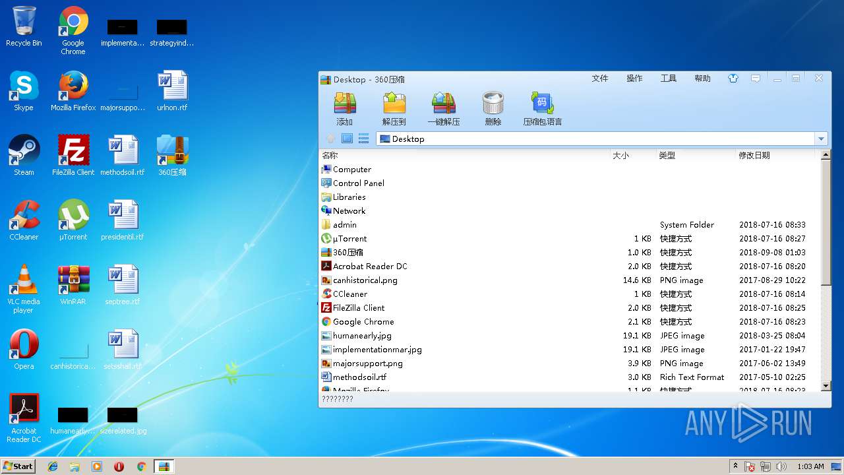844x475 pixels.
Task: Select FileZilla Client row in file list
Action: pyautogui.click(x=570, y=308)
